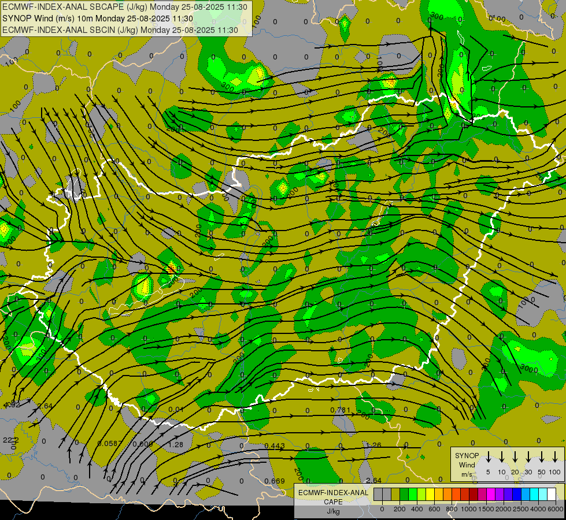Viewport: 566px width, 520px height.
Task: Click the map value 0.009
Action: [143, 444]
